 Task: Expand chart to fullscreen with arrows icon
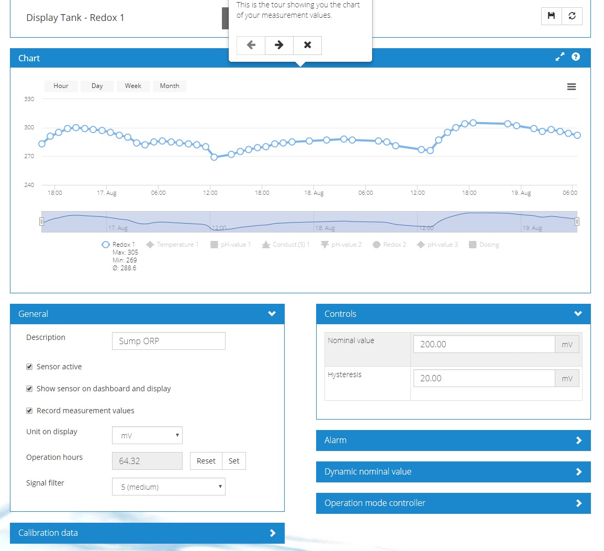(x=560, y=57)
